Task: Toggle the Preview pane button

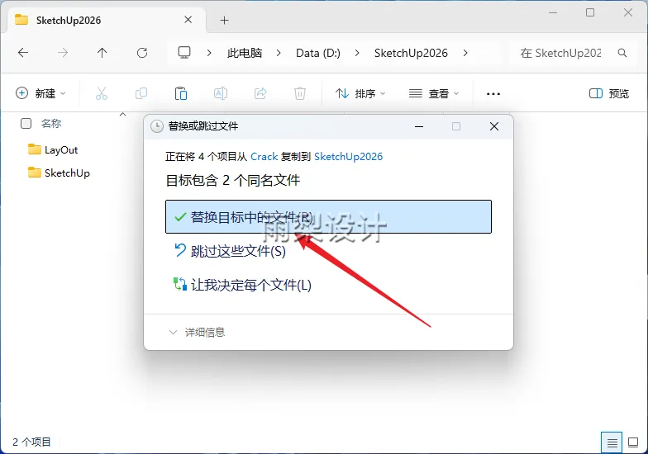Action: tap(608, 94)
